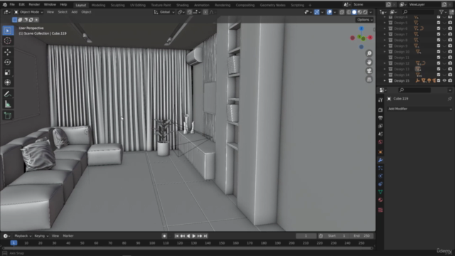This screenshot has height=256, width=455.
Task: Click the pan view hand icon
Action: tap(369, 62)
